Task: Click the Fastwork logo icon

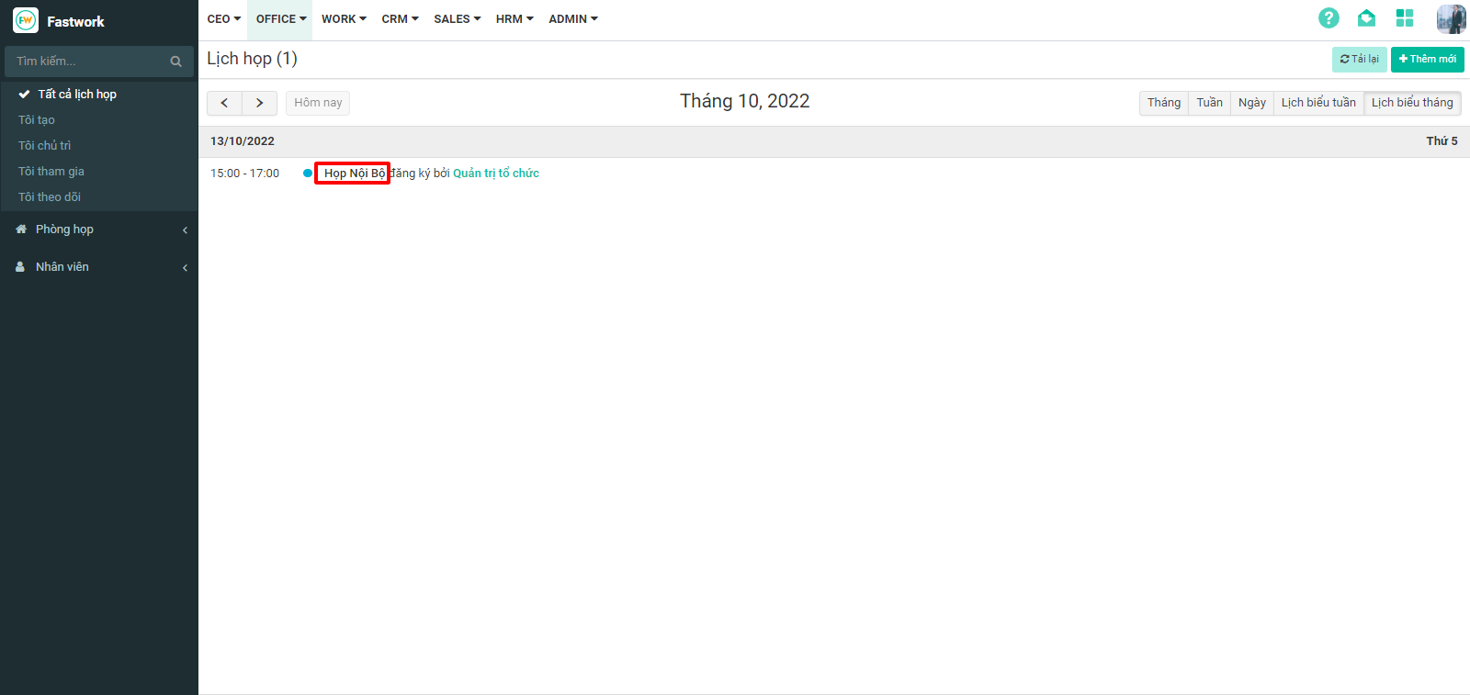Action: tap(26, 20)
